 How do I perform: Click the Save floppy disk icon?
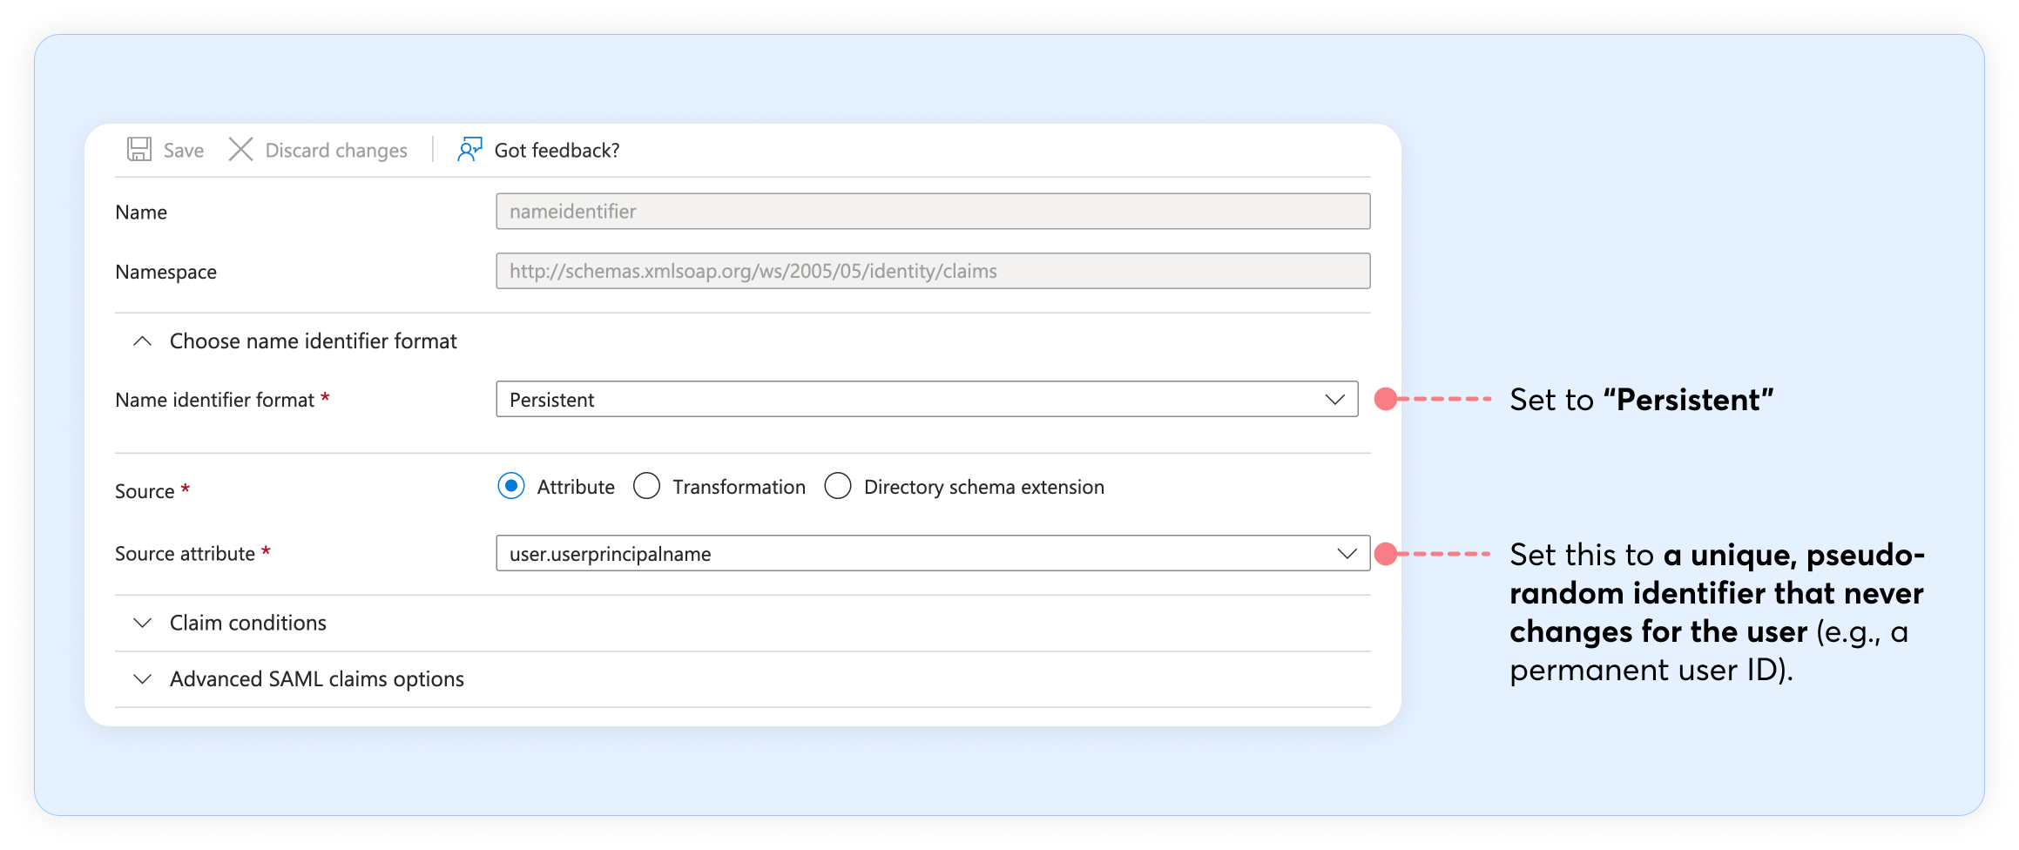138,150
